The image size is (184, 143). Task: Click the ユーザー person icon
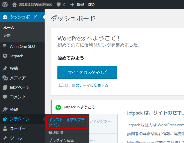pos(5,128)
